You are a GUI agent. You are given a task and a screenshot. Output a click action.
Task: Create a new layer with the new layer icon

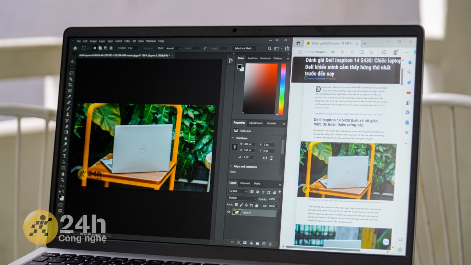click(x=264, y=243)
